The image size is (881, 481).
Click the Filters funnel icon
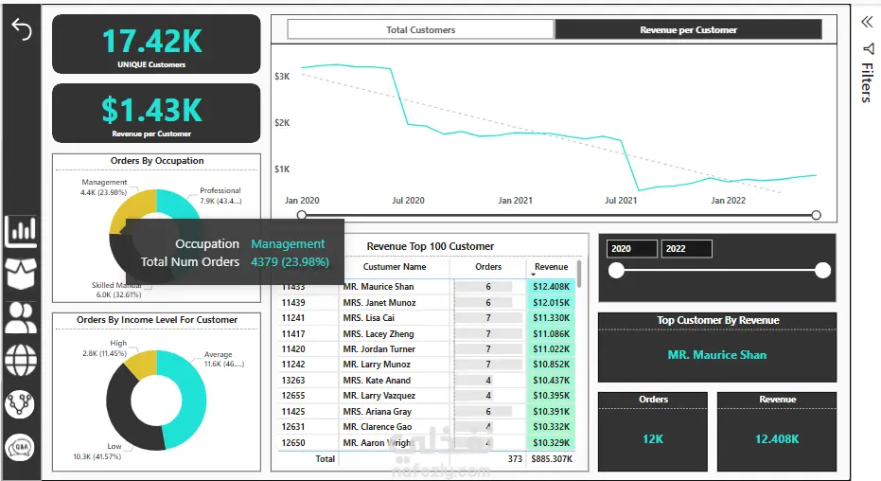pyautogui.click(x=868, y=49)
